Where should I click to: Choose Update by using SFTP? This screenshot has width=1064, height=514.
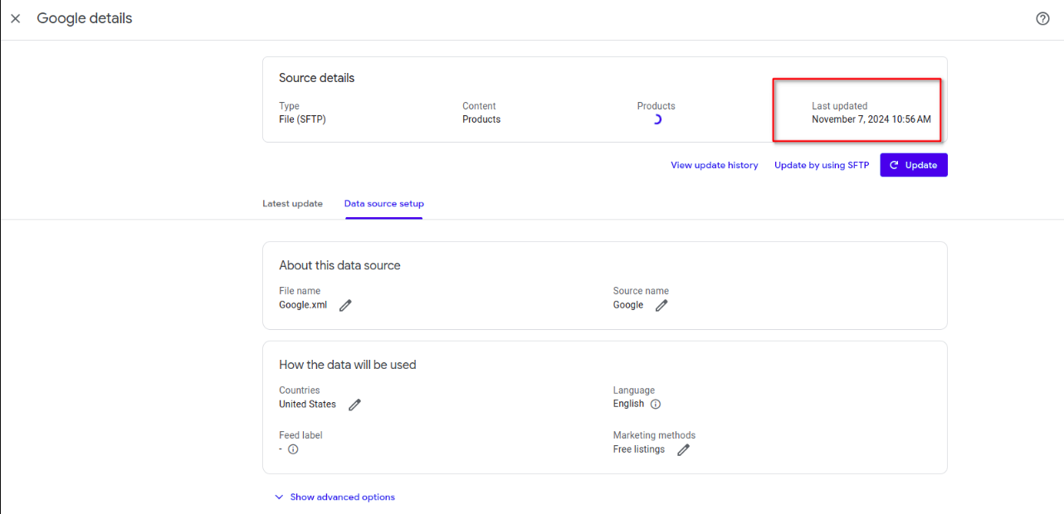(822, 165)
